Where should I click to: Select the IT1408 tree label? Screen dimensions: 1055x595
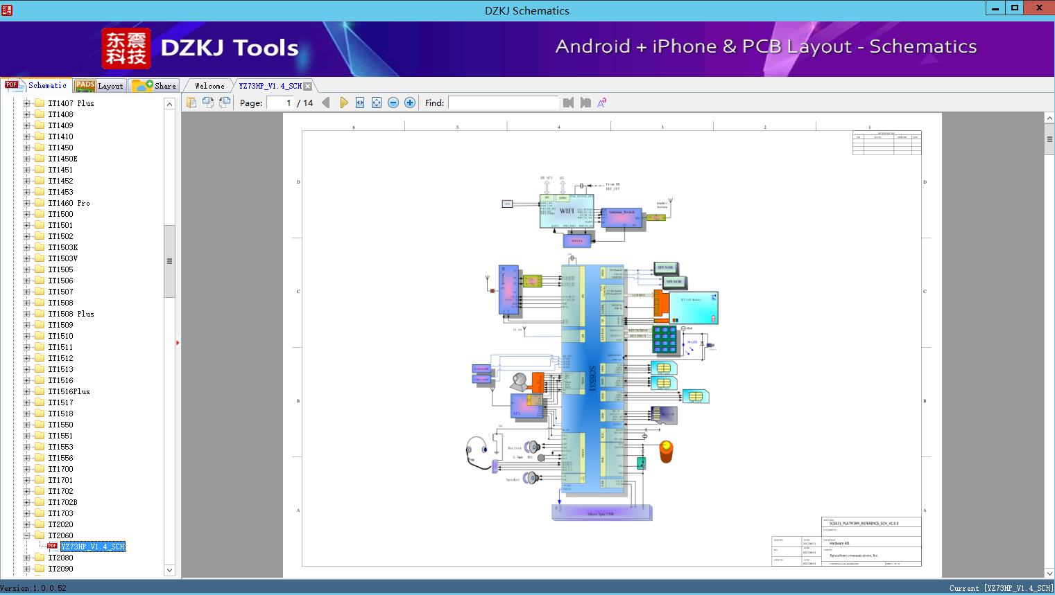pyautogui.click(x=60, y=114)
